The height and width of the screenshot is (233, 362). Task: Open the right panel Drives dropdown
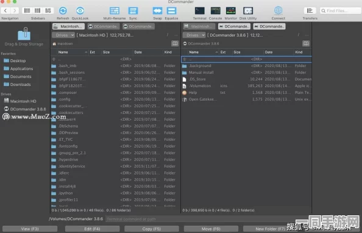point(194,35)
